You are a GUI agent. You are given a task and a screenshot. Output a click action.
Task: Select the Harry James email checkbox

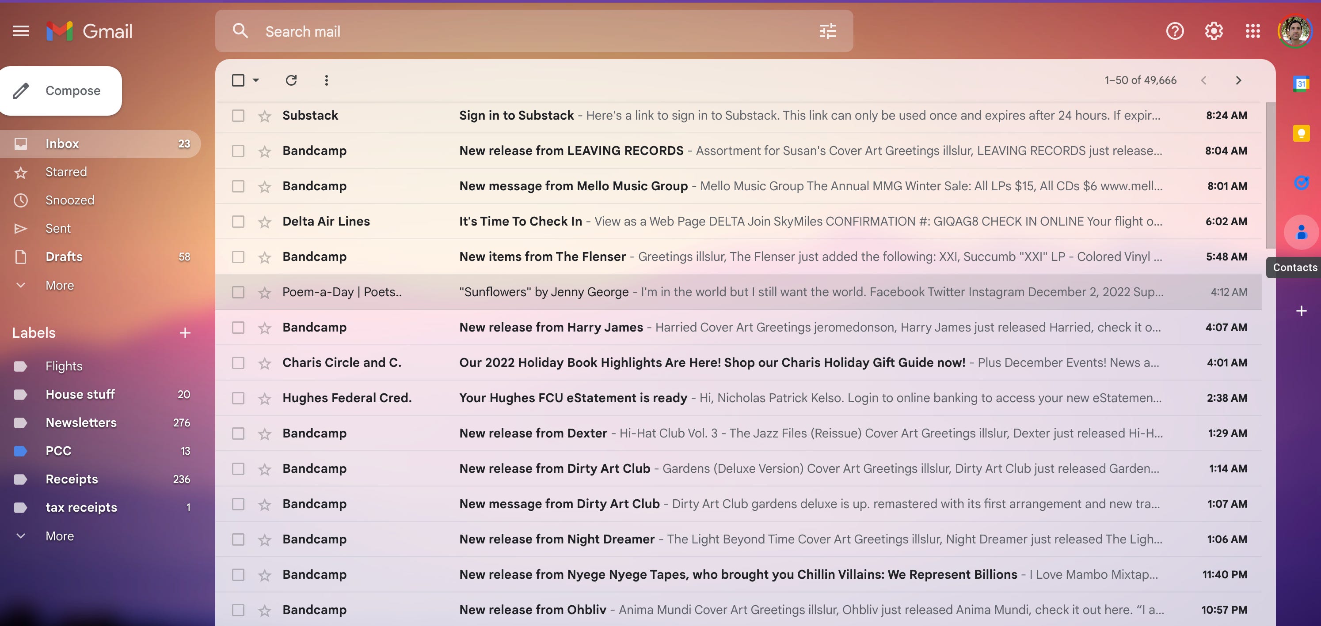tap(238, 328)
